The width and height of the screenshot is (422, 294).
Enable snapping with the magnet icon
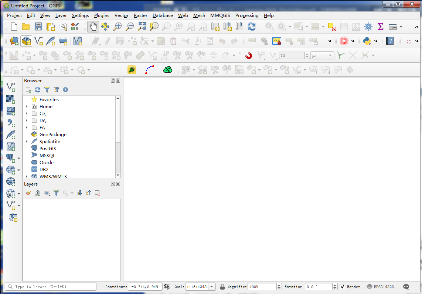point(248,55)
